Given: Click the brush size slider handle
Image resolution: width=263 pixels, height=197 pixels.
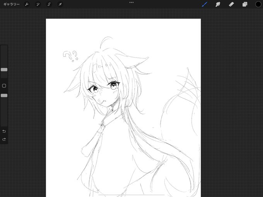Looking at the screenshot, I should click(x=4, y=70).
